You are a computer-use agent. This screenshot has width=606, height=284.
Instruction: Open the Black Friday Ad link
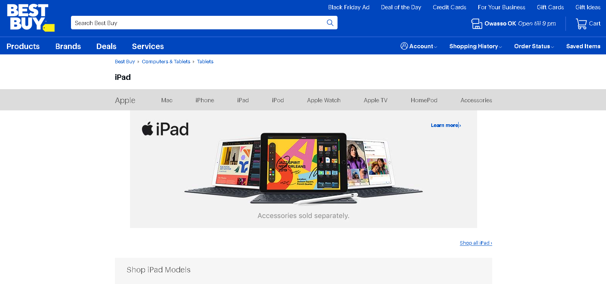pyautogui.click(x=348, y=7)
